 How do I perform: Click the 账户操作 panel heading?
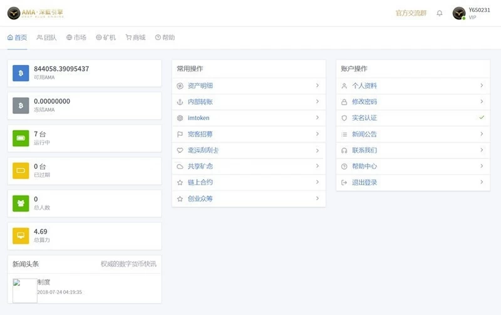click(x=354, y=69)
